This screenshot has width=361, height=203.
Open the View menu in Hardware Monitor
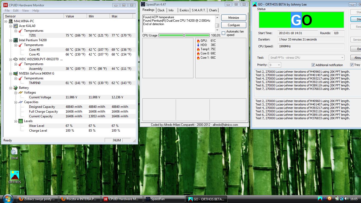point(25,11)
